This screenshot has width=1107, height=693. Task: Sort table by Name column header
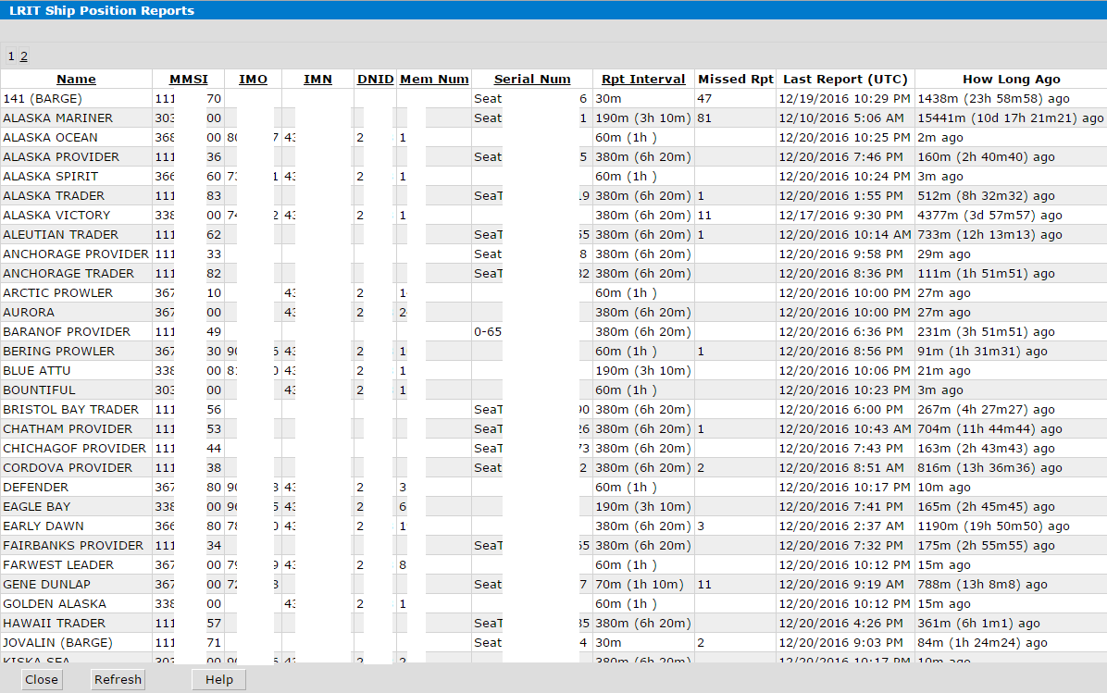pos(76,80)
